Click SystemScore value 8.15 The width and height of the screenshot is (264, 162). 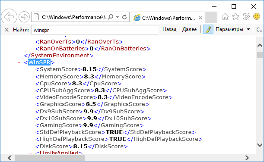(89, 69)
